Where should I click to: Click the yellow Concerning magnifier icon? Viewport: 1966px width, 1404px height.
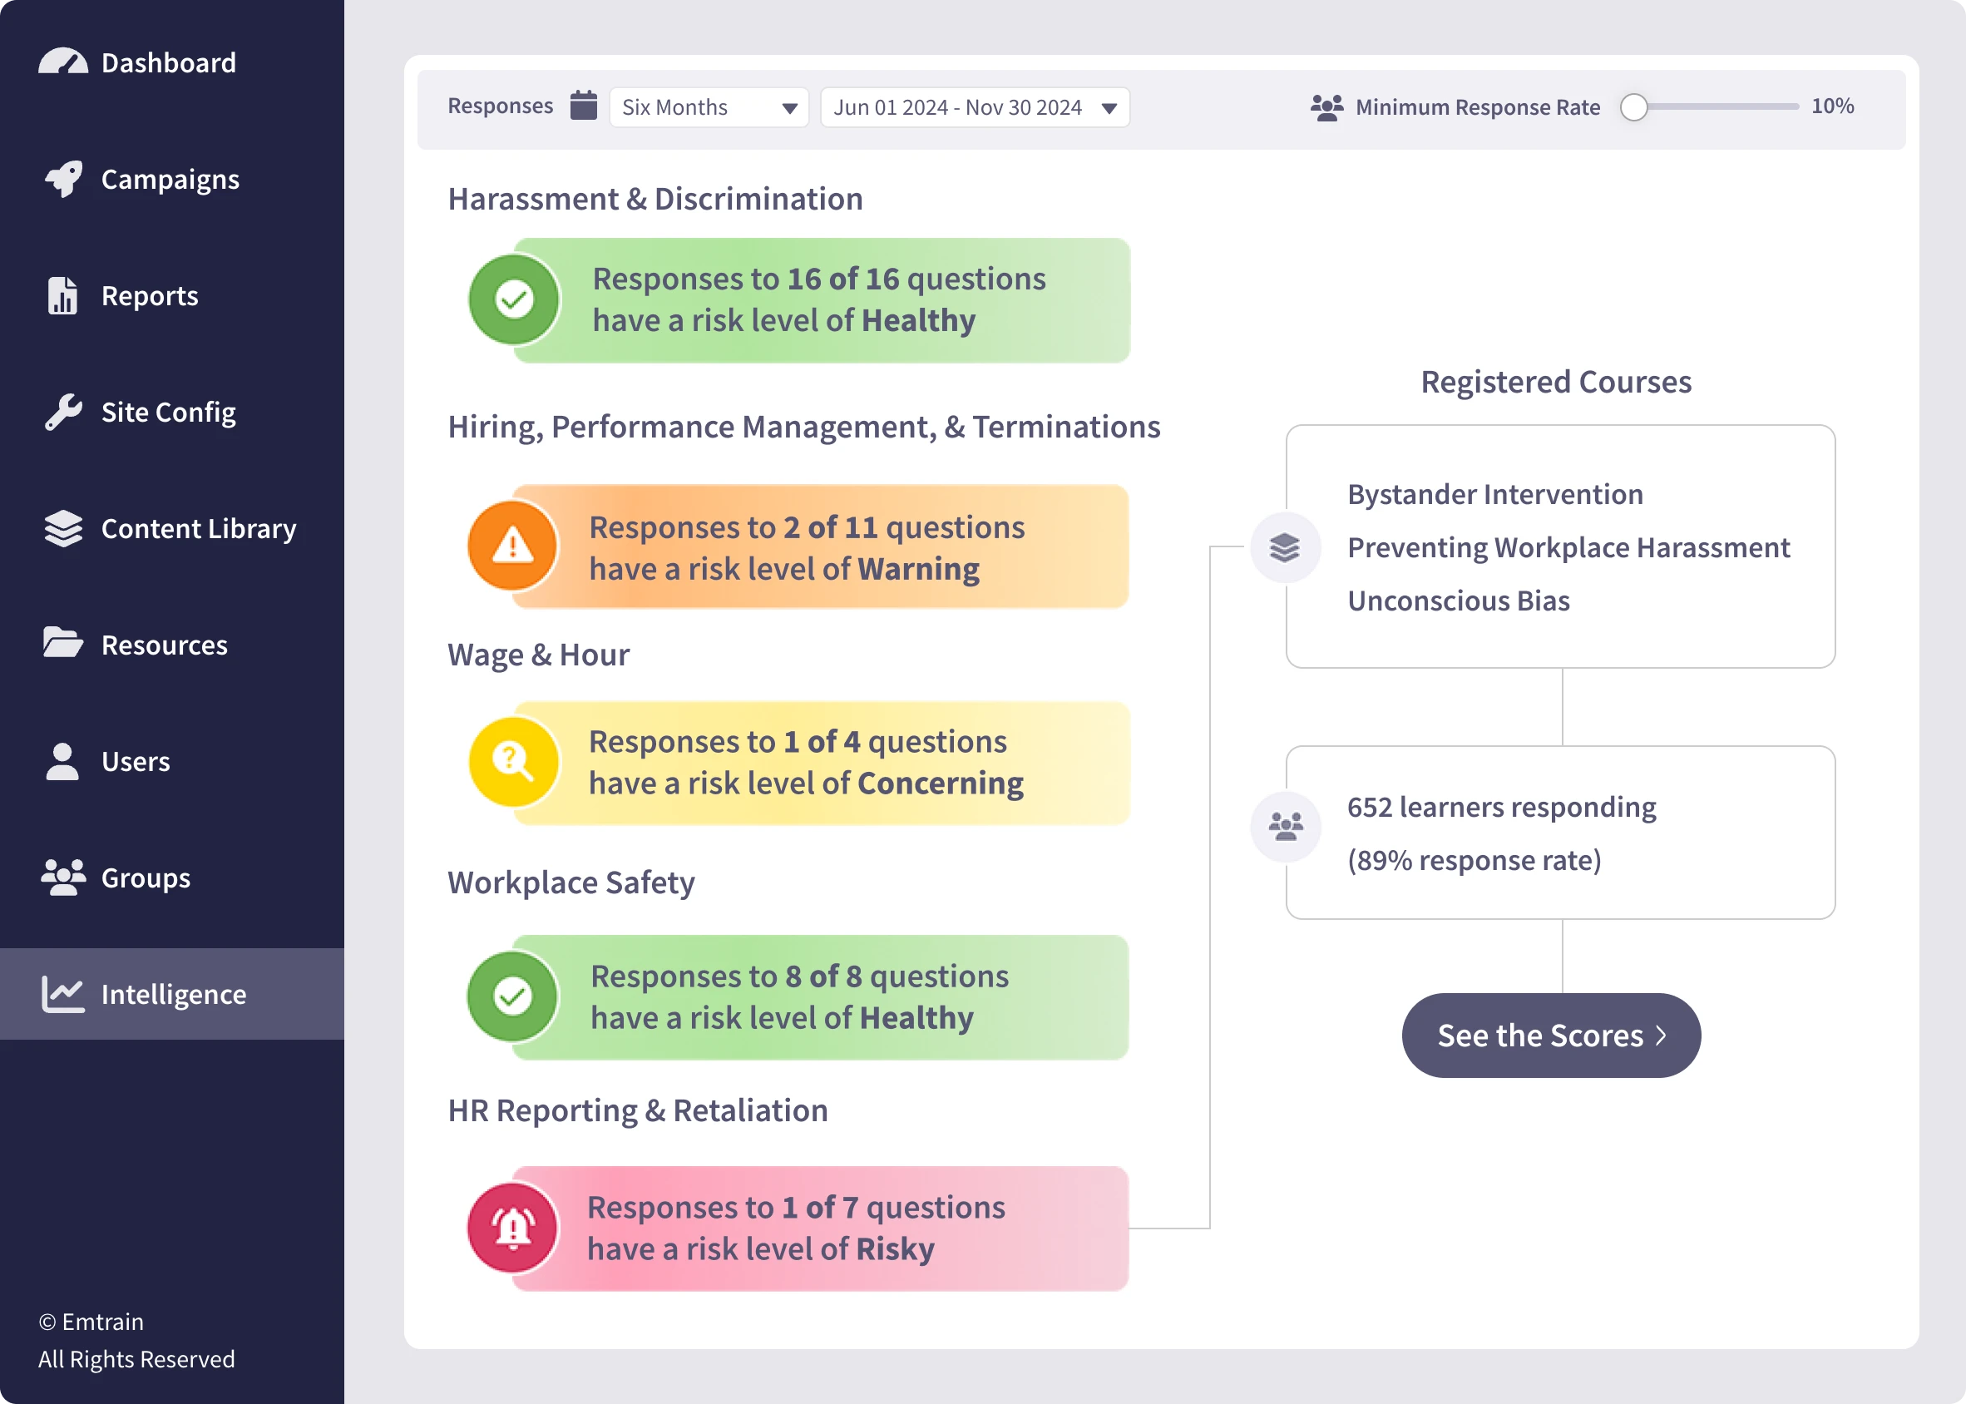(513, 761)
